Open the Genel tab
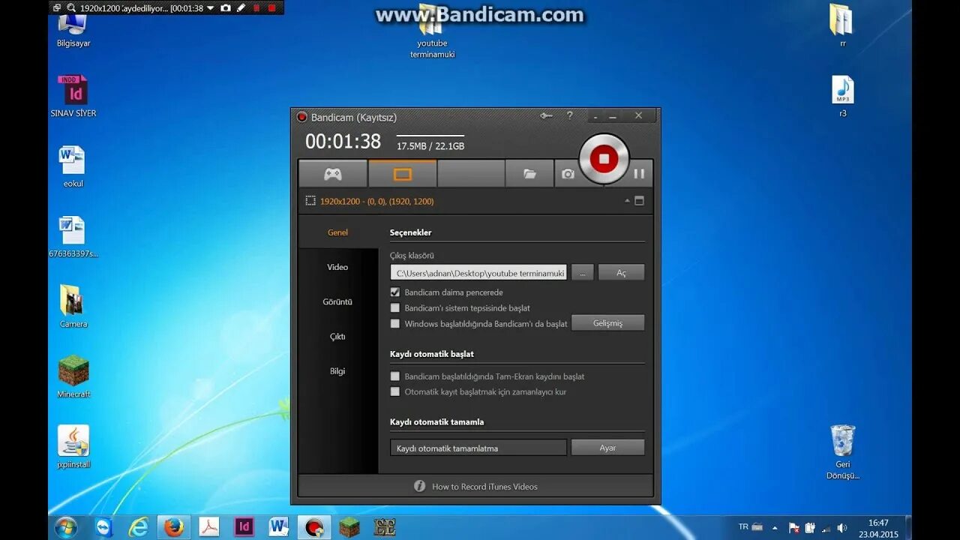960x540 pixels. [337, 232]
